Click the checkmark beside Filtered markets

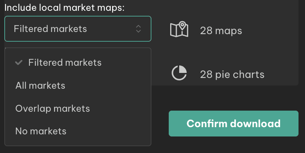19,62
